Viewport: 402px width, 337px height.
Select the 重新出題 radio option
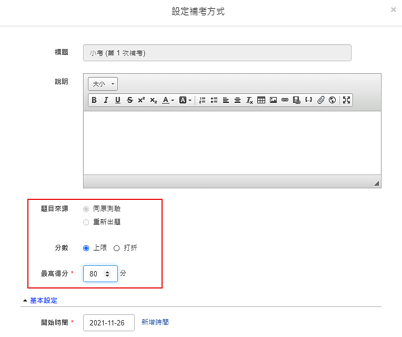[x=86, y=223]
